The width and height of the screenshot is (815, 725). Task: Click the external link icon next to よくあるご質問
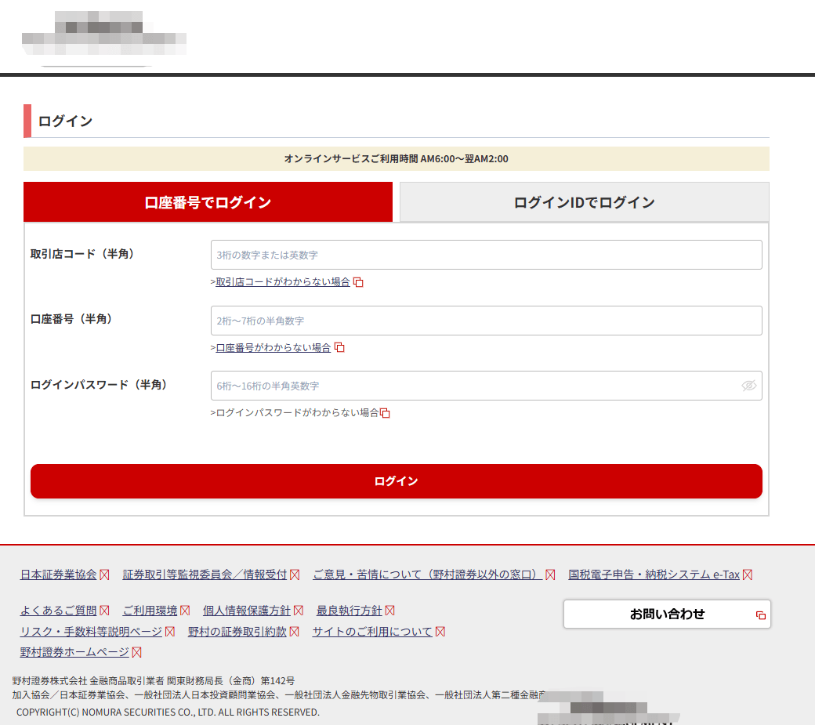coord(103,610)
